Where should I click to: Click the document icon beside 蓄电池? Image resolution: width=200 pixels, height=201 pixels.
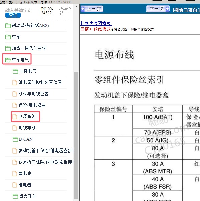pyautogui.click(x=15, y=174)
